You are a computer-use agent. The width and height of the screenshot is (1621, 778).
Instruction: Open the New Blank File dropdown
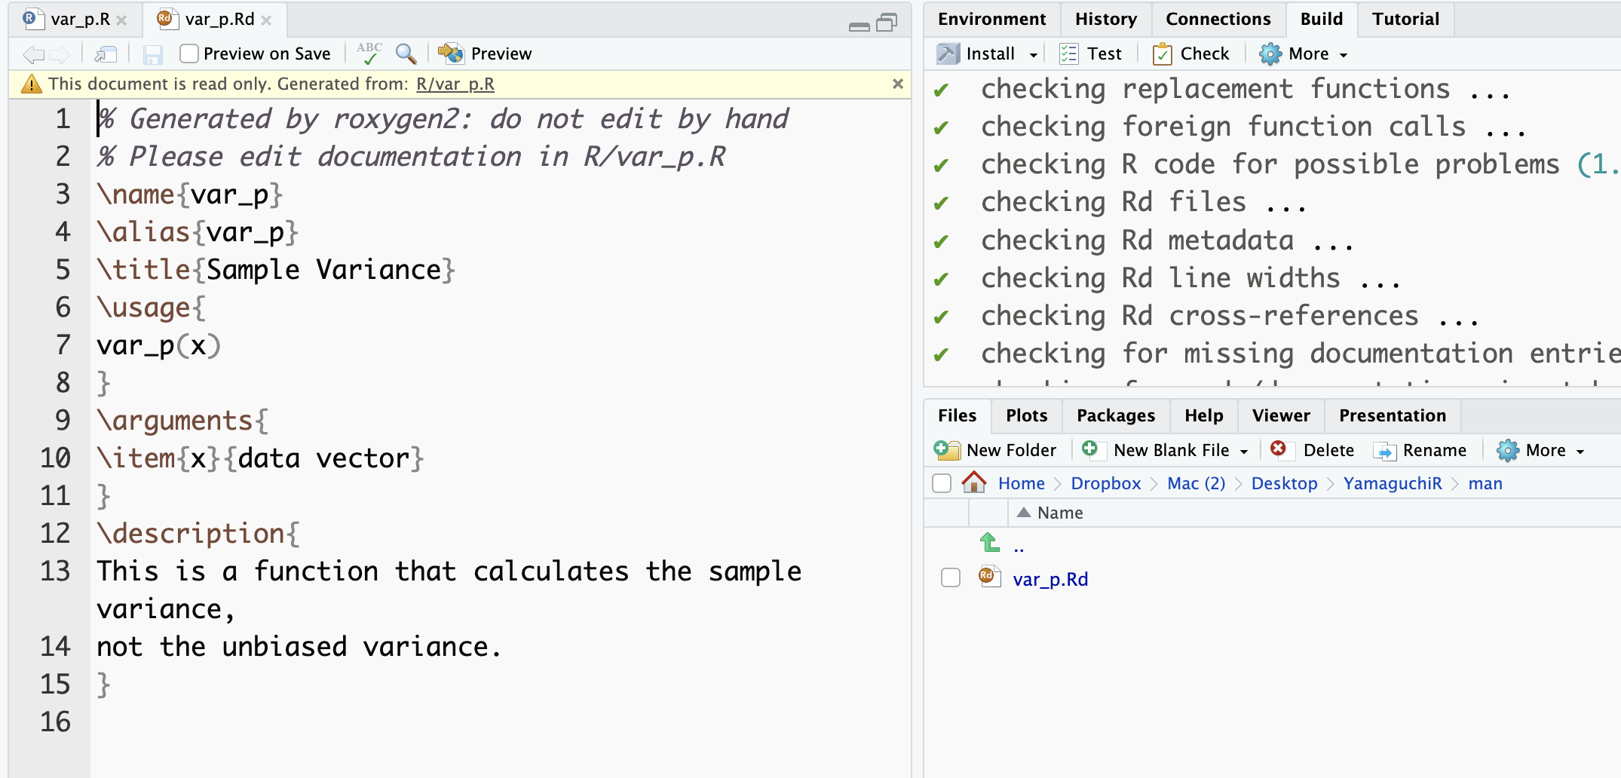click(x=1244, y=451)
